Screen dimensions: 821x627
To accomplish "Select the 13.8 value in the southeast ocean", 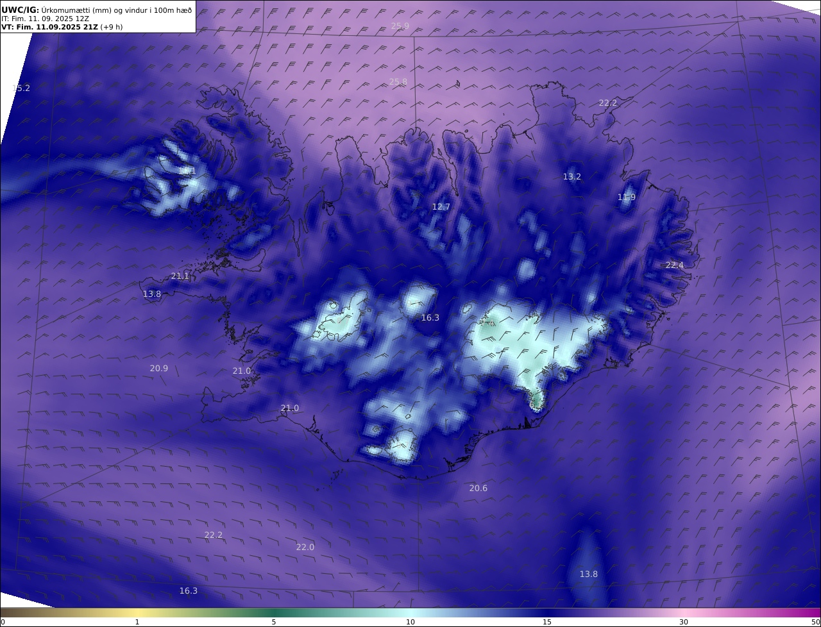I will tap(589, 574).
